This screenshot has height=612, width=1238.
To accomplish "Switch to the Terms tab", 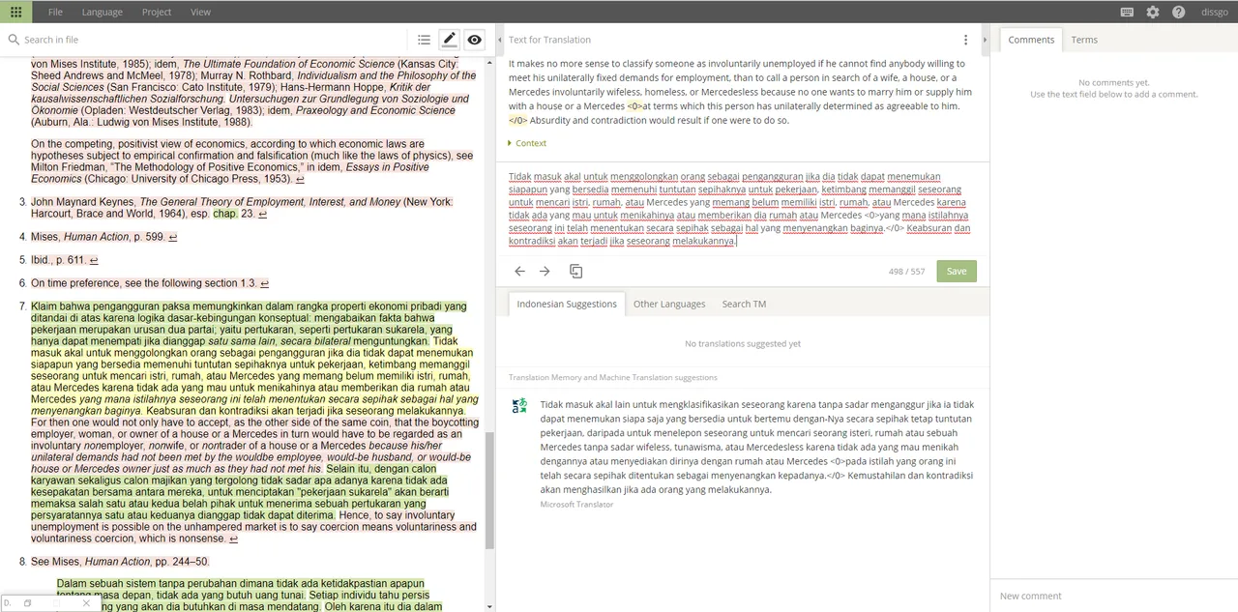I will coord(1084,40).
